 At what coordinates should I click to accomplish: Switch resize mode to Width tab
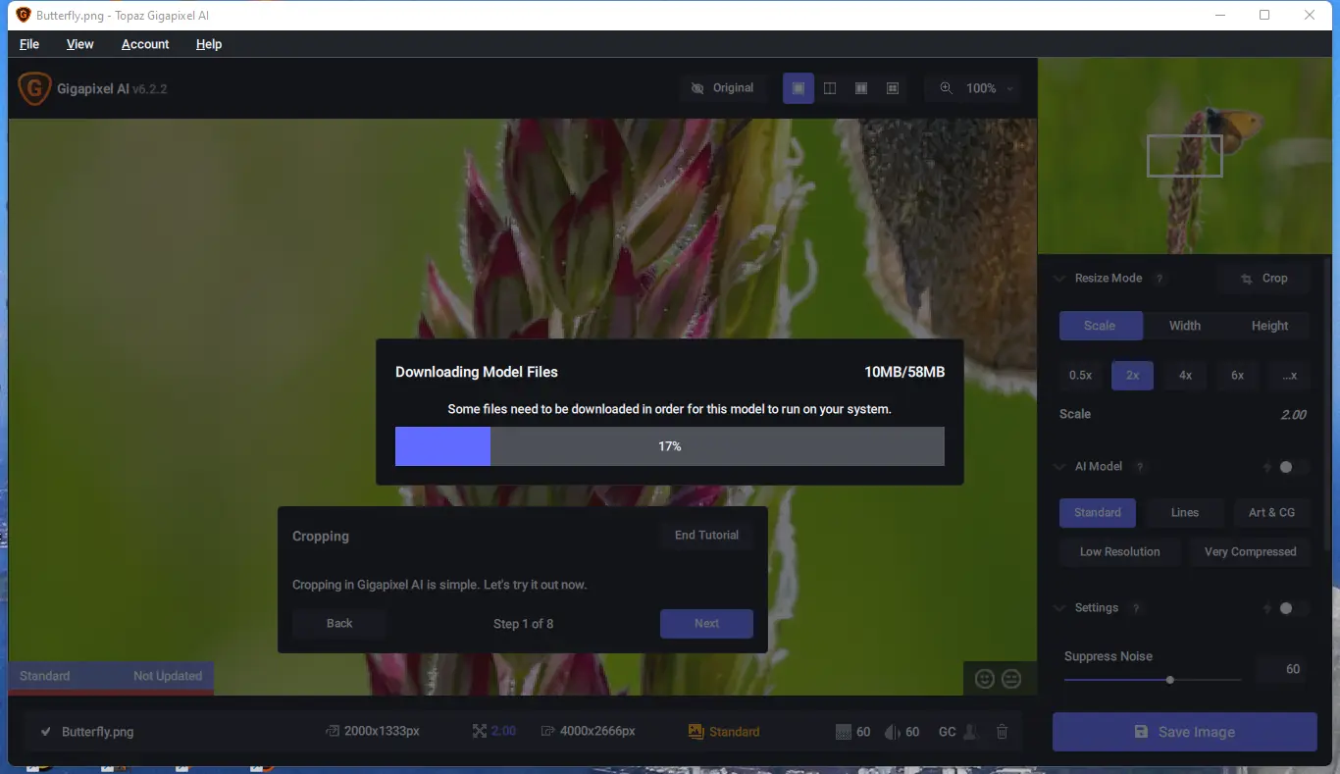pos(1185,326)
